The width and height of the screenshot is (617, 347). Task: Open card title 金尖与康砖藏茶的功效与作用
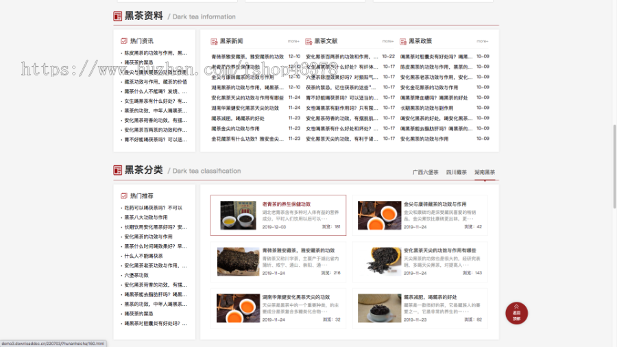[x=435, y=204]
